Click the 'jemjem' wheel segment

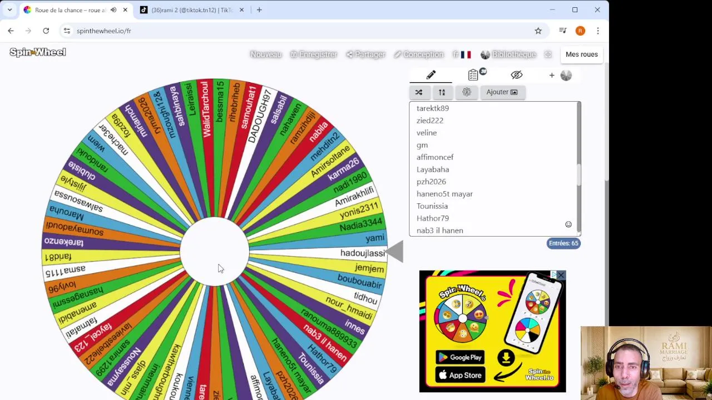tap(369, 268)
